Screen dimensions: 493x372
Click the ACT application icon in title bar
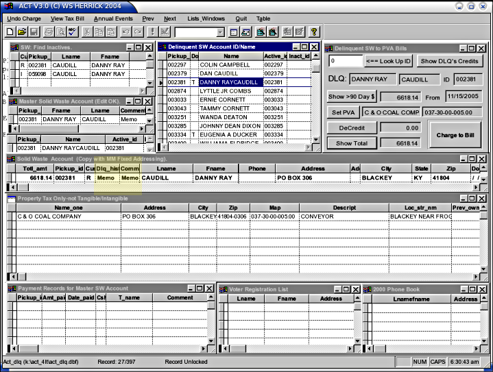[9, 5]
